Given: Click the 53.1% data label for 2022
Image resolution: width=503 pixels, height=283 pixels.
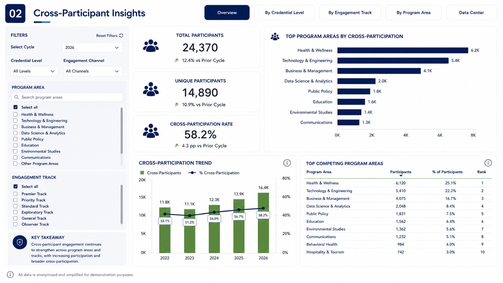Looking at the screenshot, I should click(165, 221).
